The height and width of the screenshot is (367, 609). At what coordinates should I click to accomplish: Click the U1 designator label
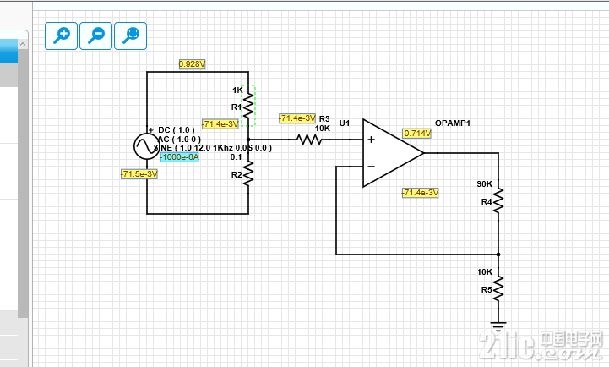click(x=345, y=123)
